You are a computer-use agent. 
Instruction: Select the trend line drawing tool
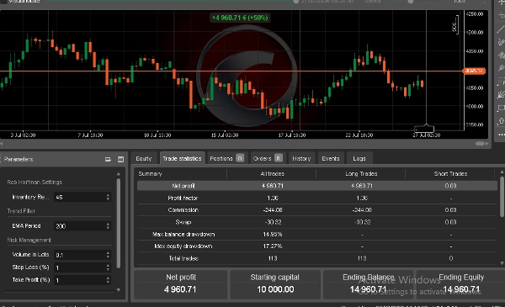[x=501, y=29]
